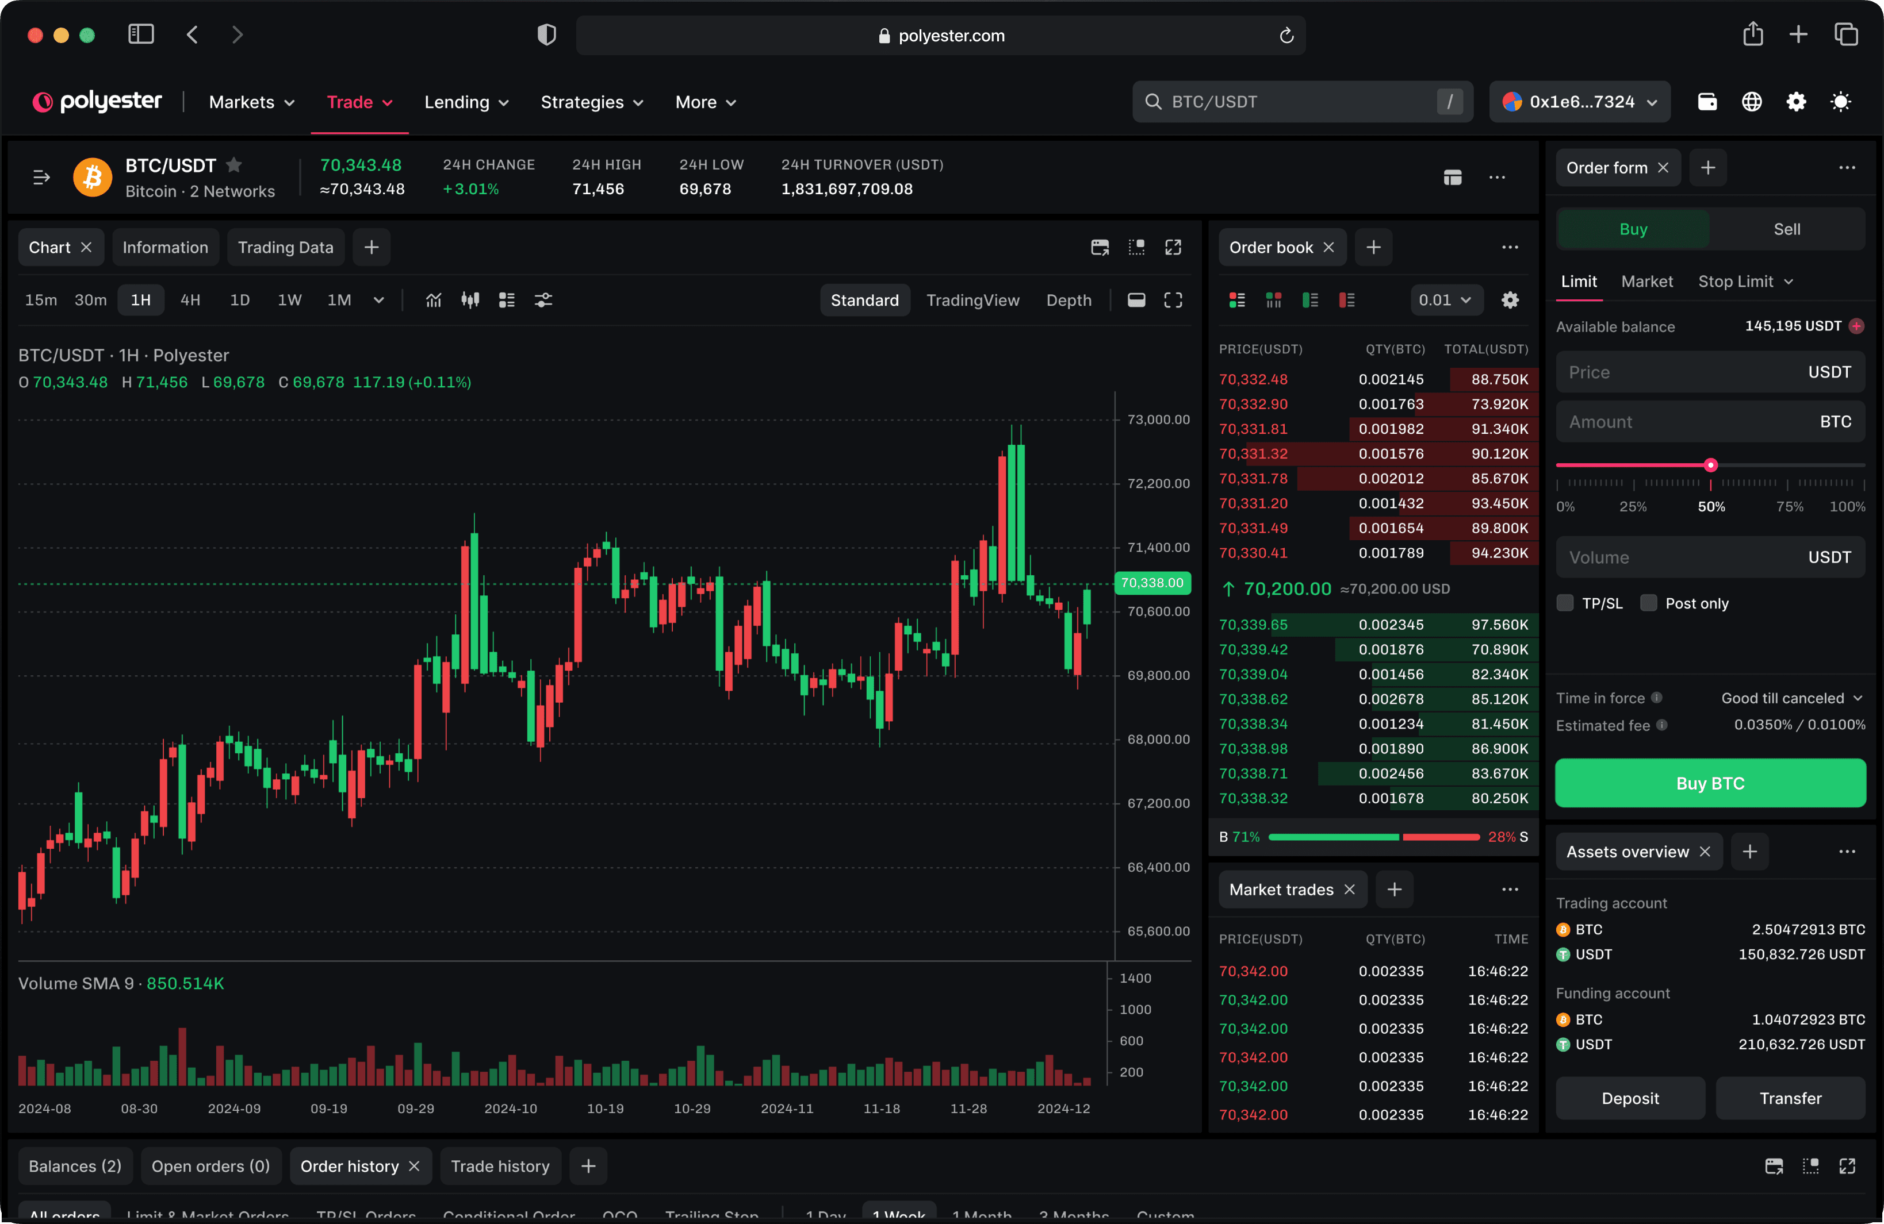Show sell-only order book view icon
The height and width of the screenshot is (1224, 1884).
click(1346, 300)
